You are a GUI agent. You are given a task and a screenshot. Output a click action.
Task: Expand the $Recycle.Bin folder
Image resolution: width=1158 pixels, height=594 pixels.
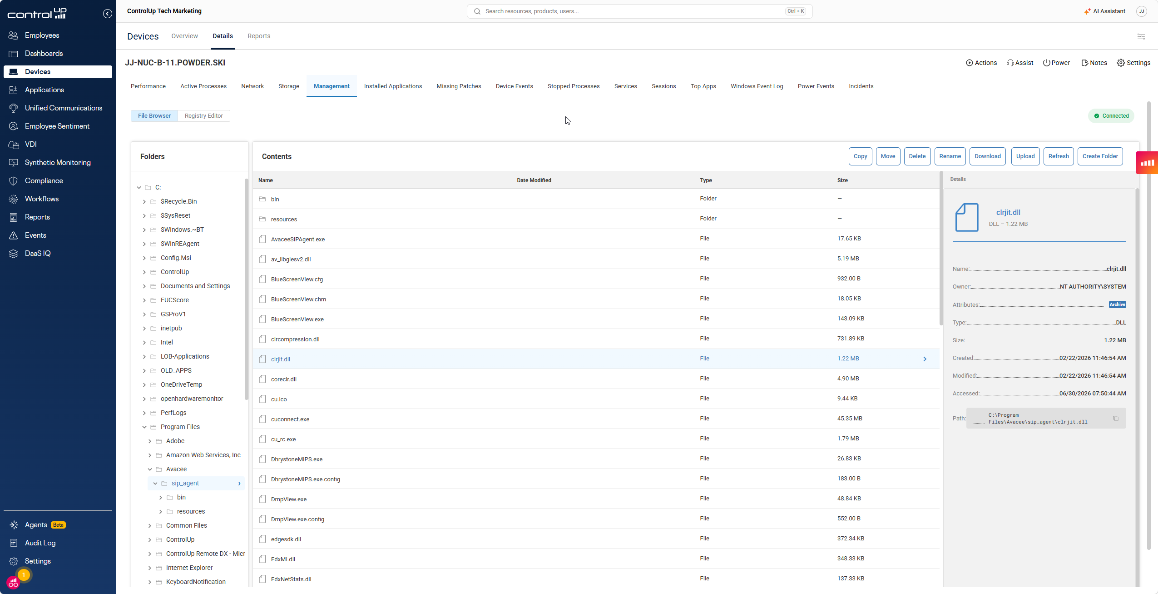[144, 201]
